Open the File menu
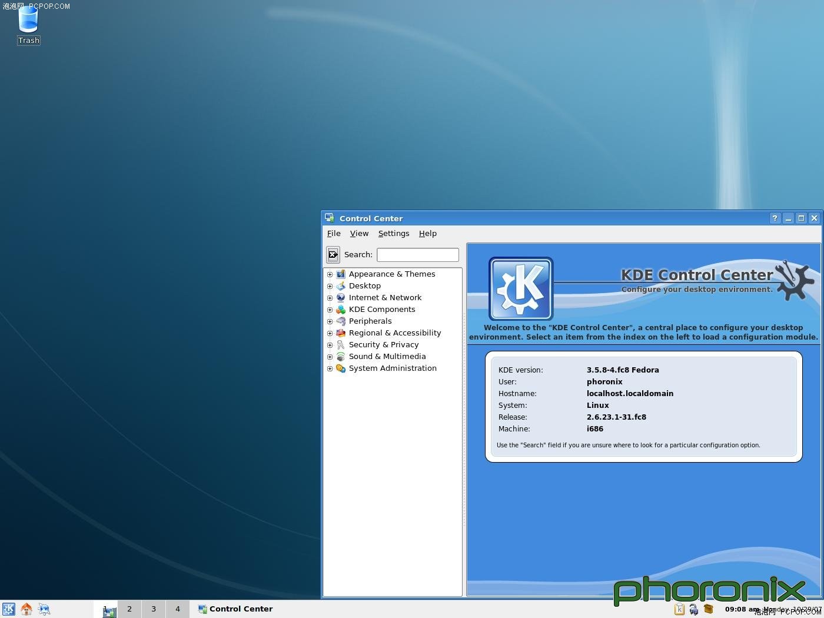Screen dimensions: 824x618 click(x=334, y=234)
